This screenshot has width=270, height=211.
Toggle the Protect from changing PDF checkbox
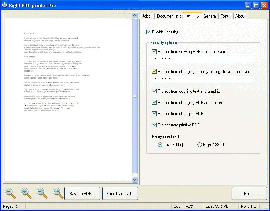154,113
